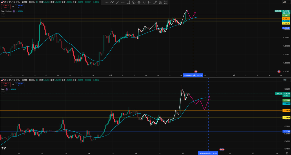Click the purple SMA loading icon on the upper chart

[14, 11]
